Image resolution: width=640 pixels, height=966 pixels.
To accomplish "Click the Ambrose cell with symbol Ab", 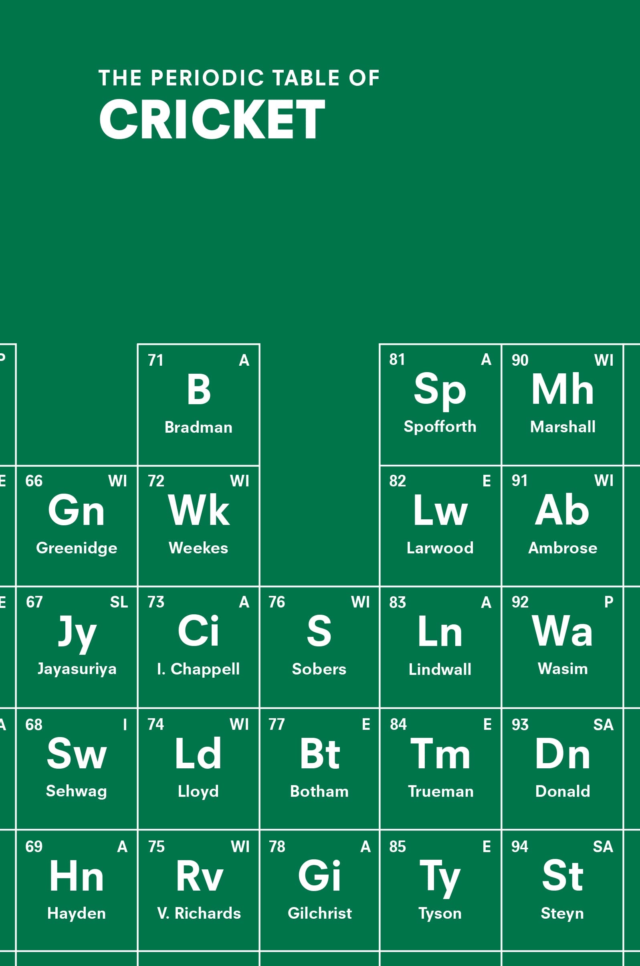I will [562, 526].
